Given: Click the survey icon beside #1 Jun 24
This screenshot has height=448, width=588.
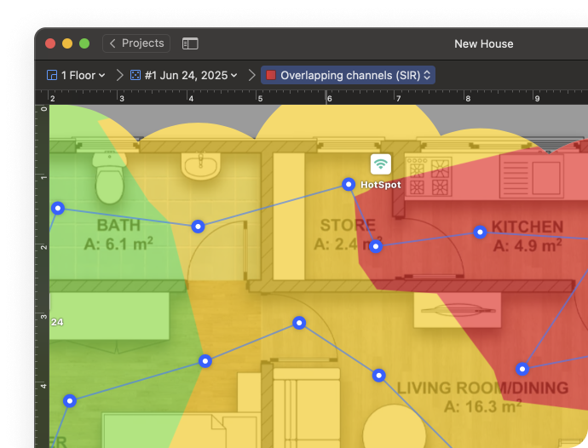Looking at the screenshot, I should point(135,75).
